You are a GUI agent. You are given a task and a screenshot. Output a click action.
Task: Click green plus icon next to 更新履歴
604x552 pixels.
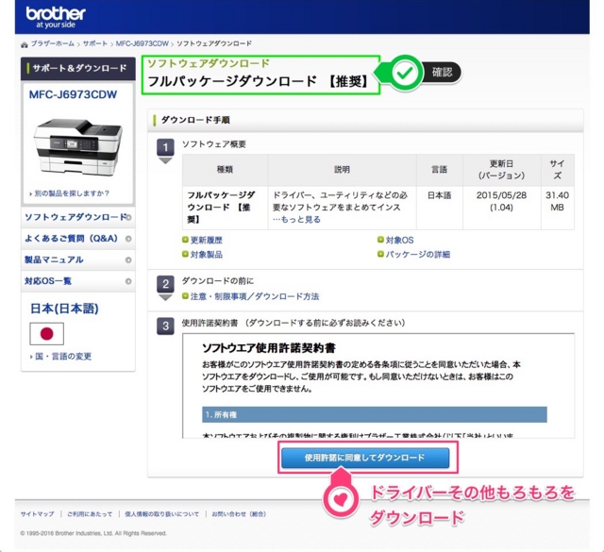pyautogui.click(x=185, y=240)
